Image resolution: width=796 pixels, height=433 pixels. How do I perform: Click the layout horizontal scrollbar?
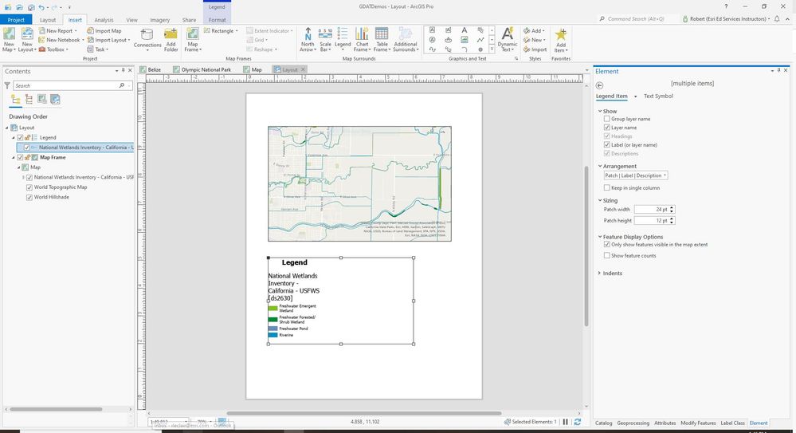coord(364,413)
